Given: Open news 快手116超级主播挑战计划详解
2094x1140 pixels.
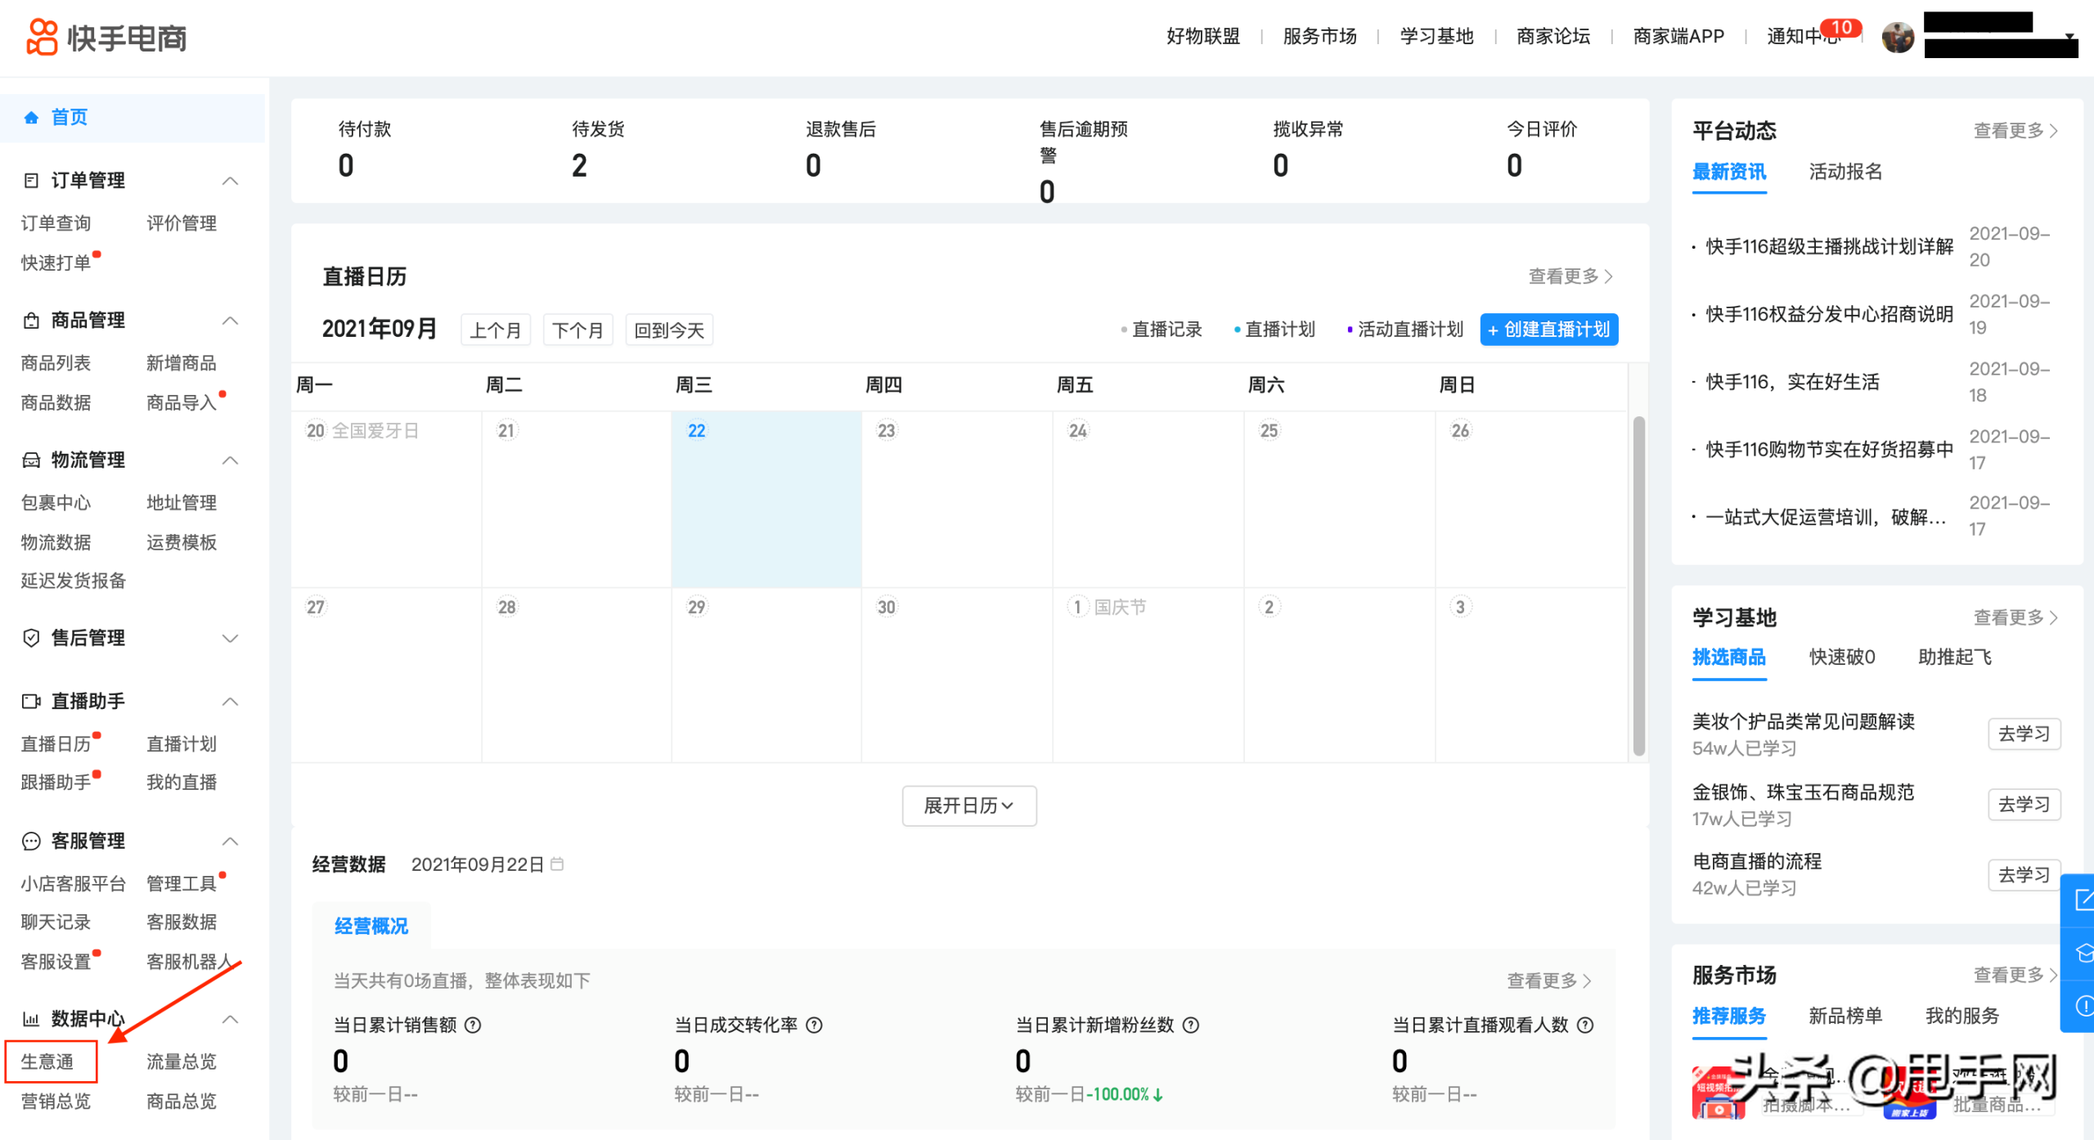Looking at the screenshot, I should pyautogui.click(x=1829, y=246).
